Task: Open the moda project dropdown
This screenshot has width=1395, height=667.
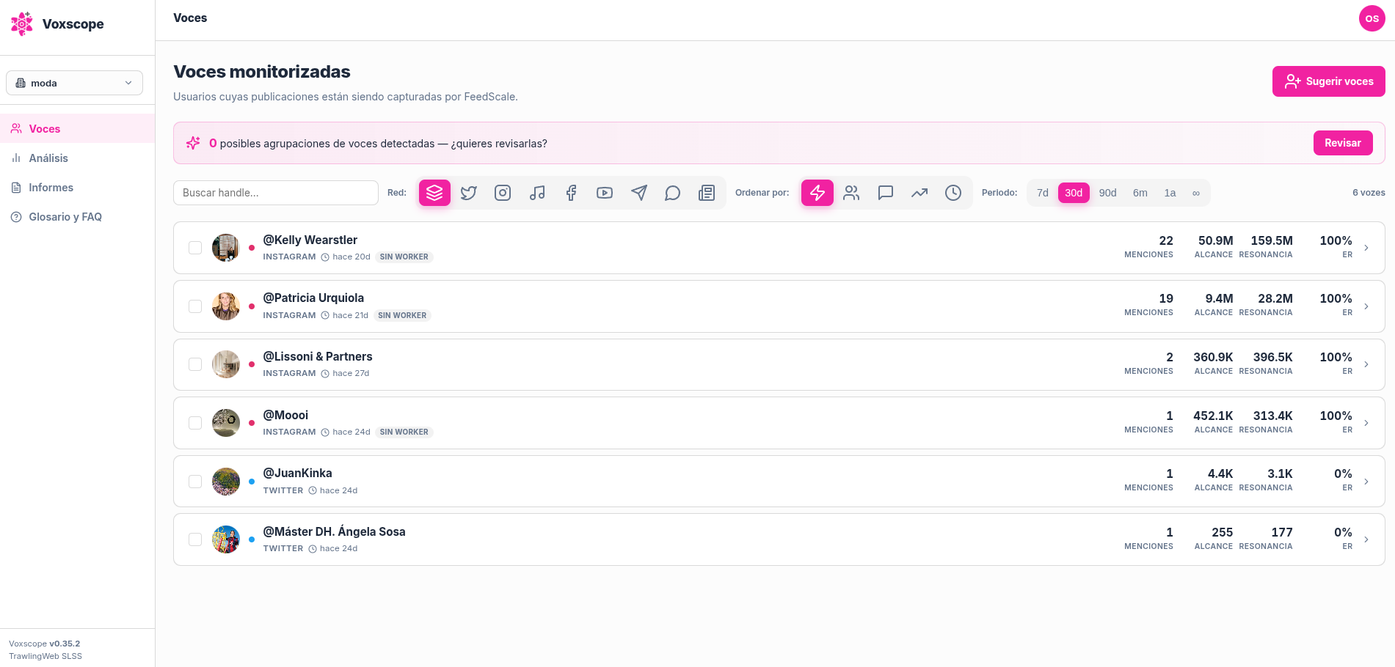Action: 74,83
